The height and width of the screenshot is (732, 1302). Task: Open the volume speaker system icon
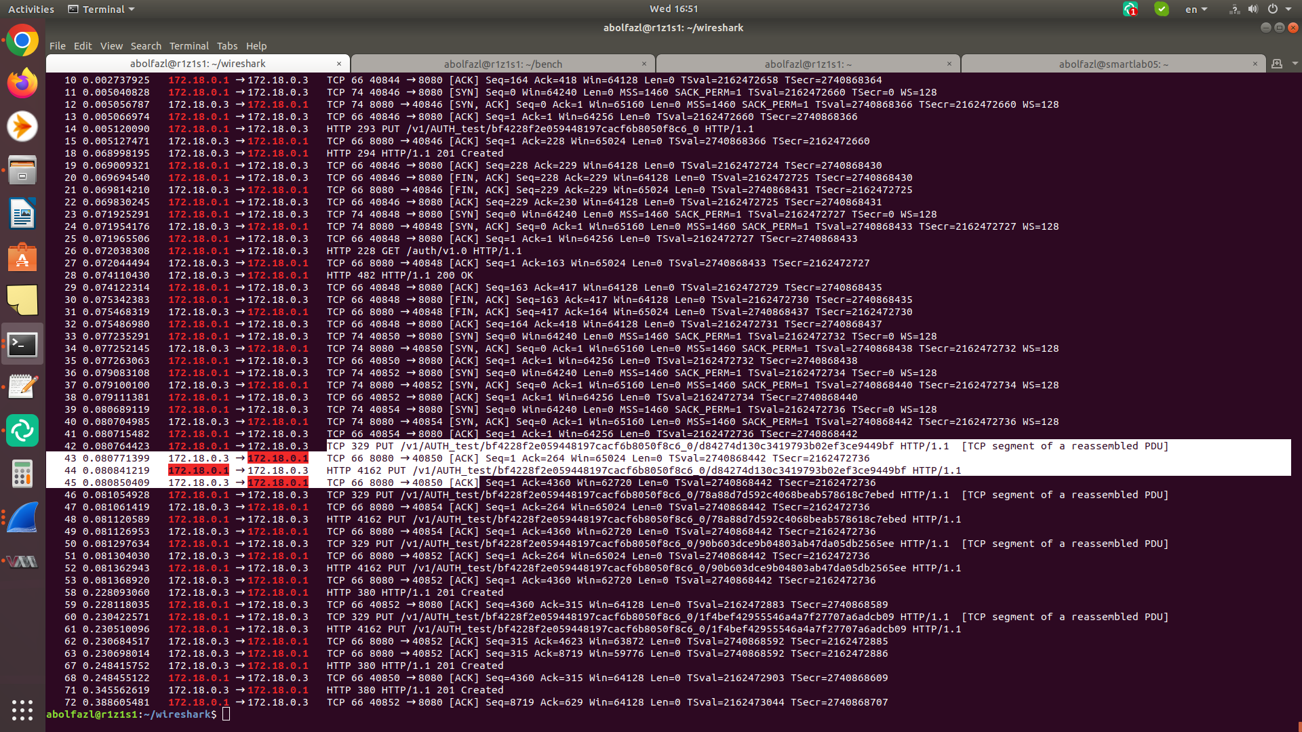click(1252, 9)
